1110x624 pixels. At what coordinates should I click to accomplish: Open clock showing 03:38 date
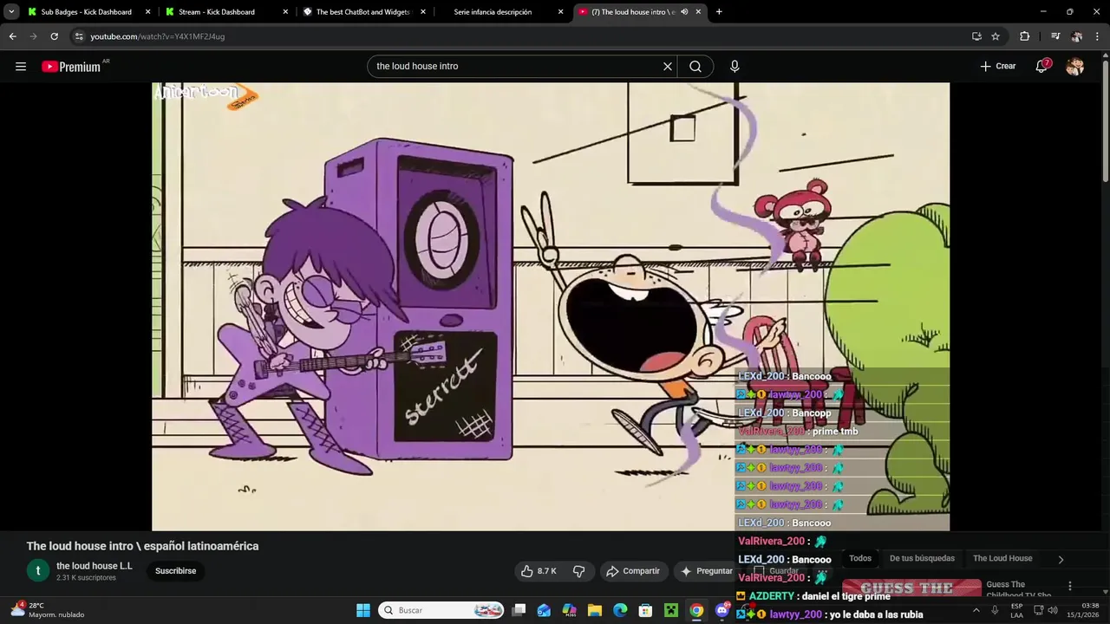tap(1083, 610)
